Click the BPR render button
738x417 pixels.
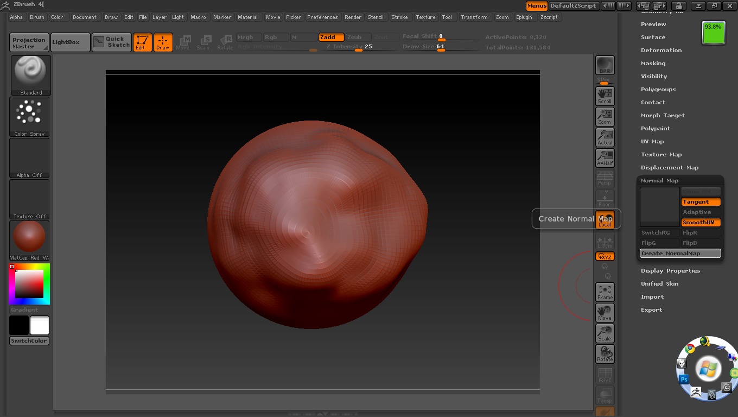(x=605, y=65)
